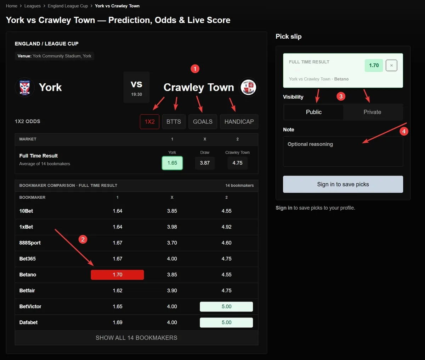Viewport: 425px width, 360px height.
Task: Open England League Cup breadcrumb
Action: [x=68, y=6]
